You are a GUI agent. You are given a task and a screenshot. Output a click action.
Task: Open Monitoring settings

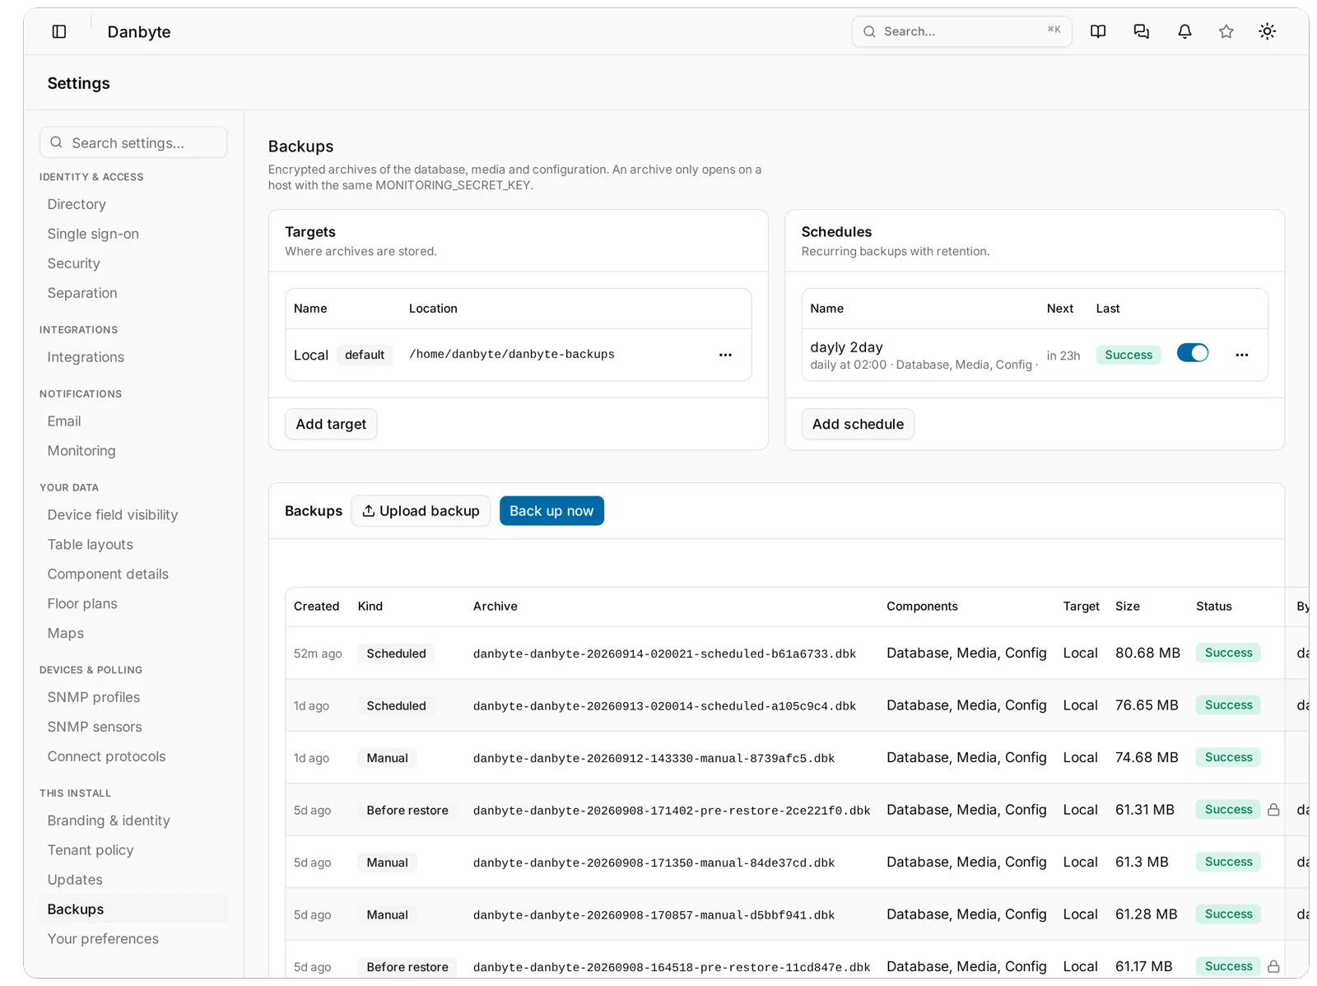(x=81, y=451)
